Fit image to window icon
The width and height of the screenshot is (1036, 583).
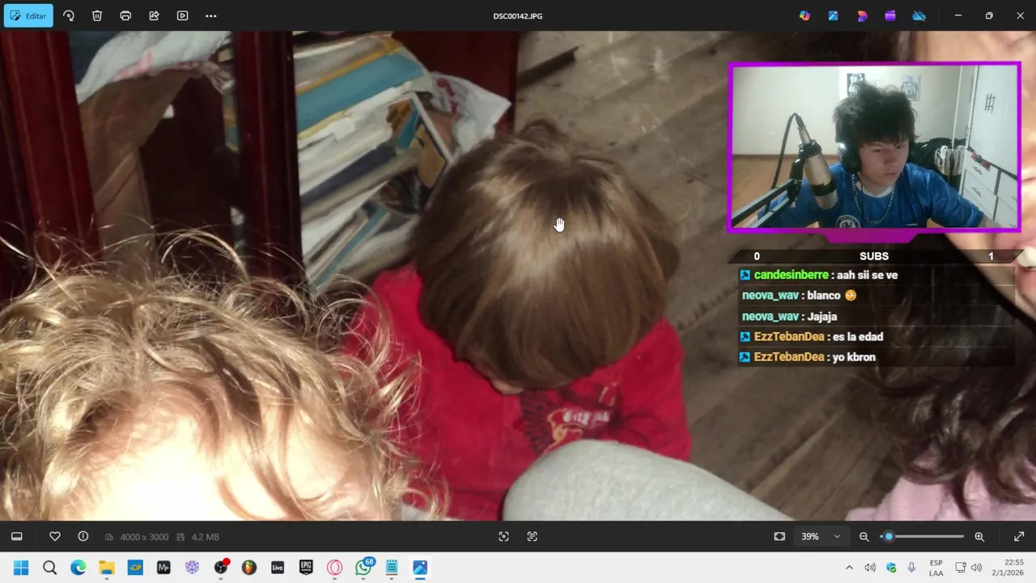pyautogui.click(x=779, y=536)
